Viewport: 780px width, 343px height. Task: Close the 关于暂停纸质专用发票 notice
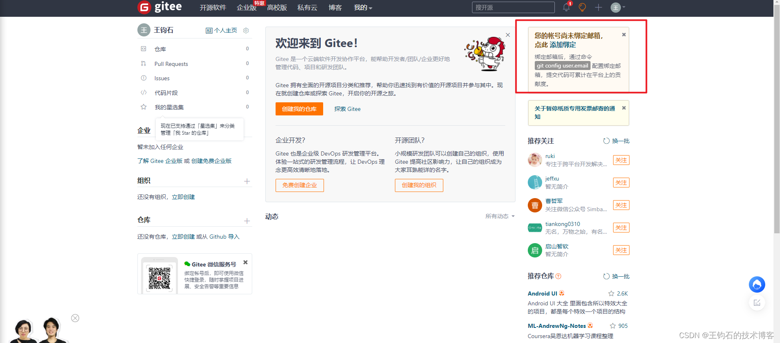(624, 108)
